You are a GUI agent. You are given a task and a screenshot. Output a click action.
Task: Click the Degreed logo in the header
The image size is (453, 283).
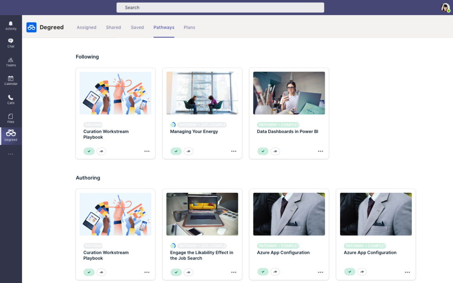click(x=31, y=27)
